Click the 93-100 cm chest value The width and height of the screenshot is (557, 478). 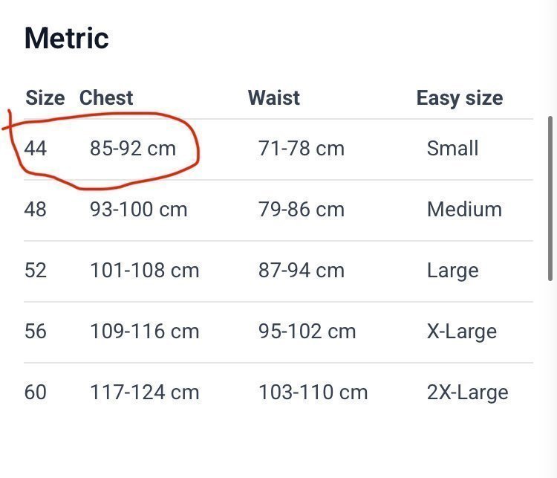139,210
